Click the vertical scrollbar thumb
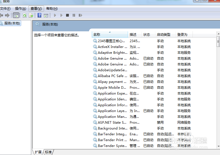The image size is (220, 155). pos(218,42)
